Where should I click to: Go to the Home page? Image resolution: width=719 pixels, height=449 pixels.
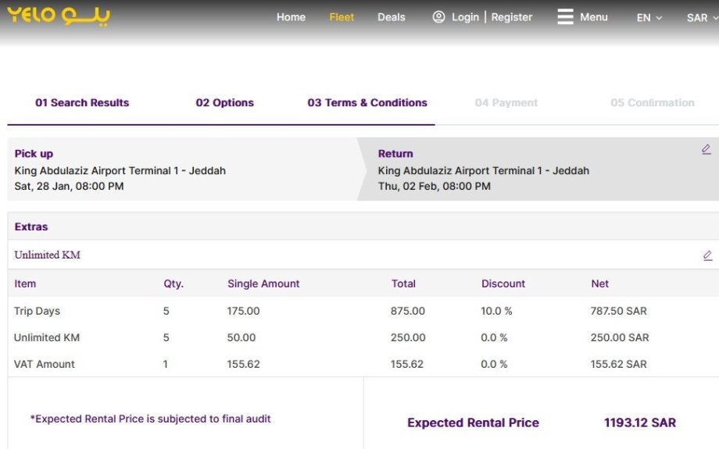click(291, 17)
